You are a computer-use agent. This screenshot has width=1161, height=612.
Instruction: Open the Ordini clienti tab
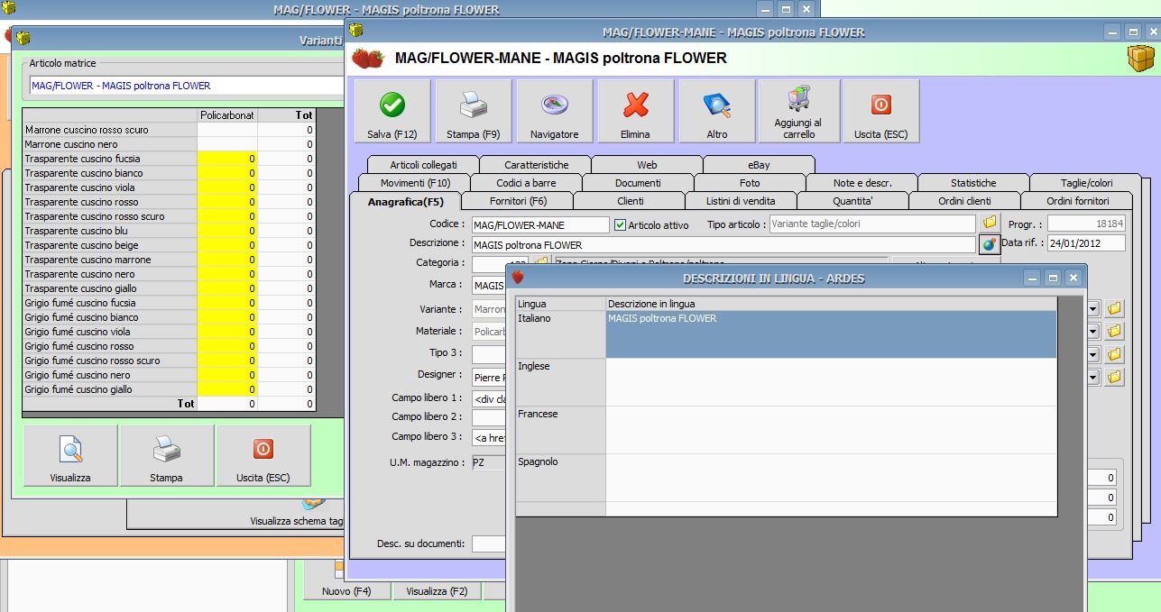pyautogui.click(x=965, y=201)
